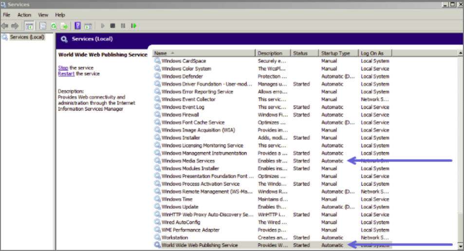Select Windows Driver Foundation - User-mod... service

click(x=206, y=84)
